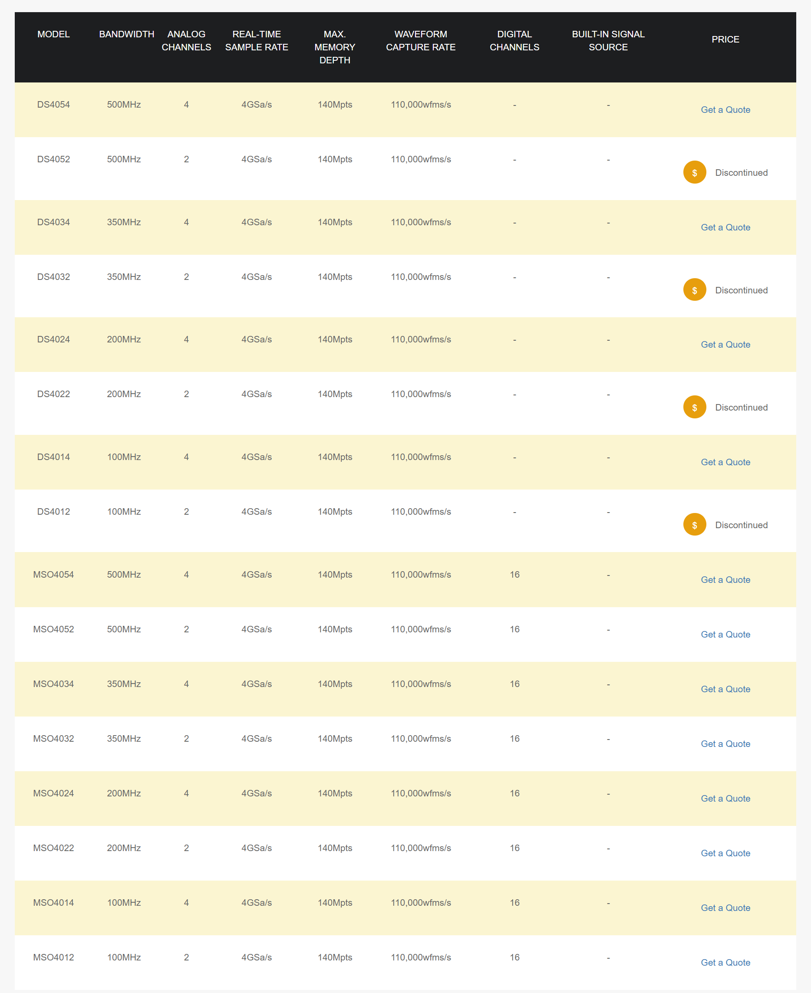Open the MSO4052 Get a Quote link
This screenshot has height=993, width=811.
(x=725, y=634)
